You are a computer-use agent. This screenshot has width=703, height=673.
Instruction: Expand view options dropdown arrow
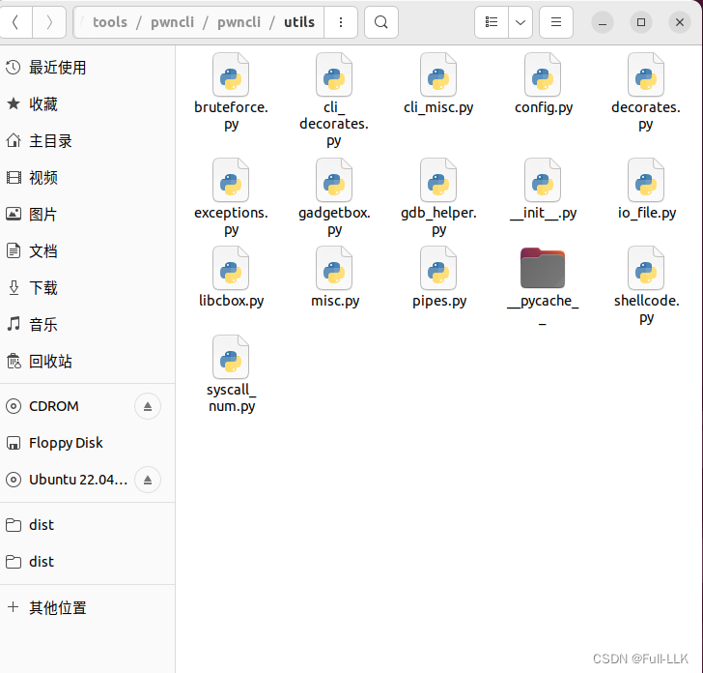point(520,22)
